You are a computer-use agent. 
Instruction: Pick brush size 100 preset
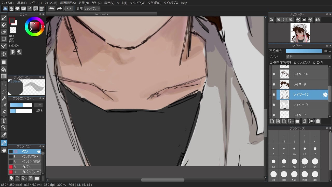pyautogui.click(x=284, y=175)
